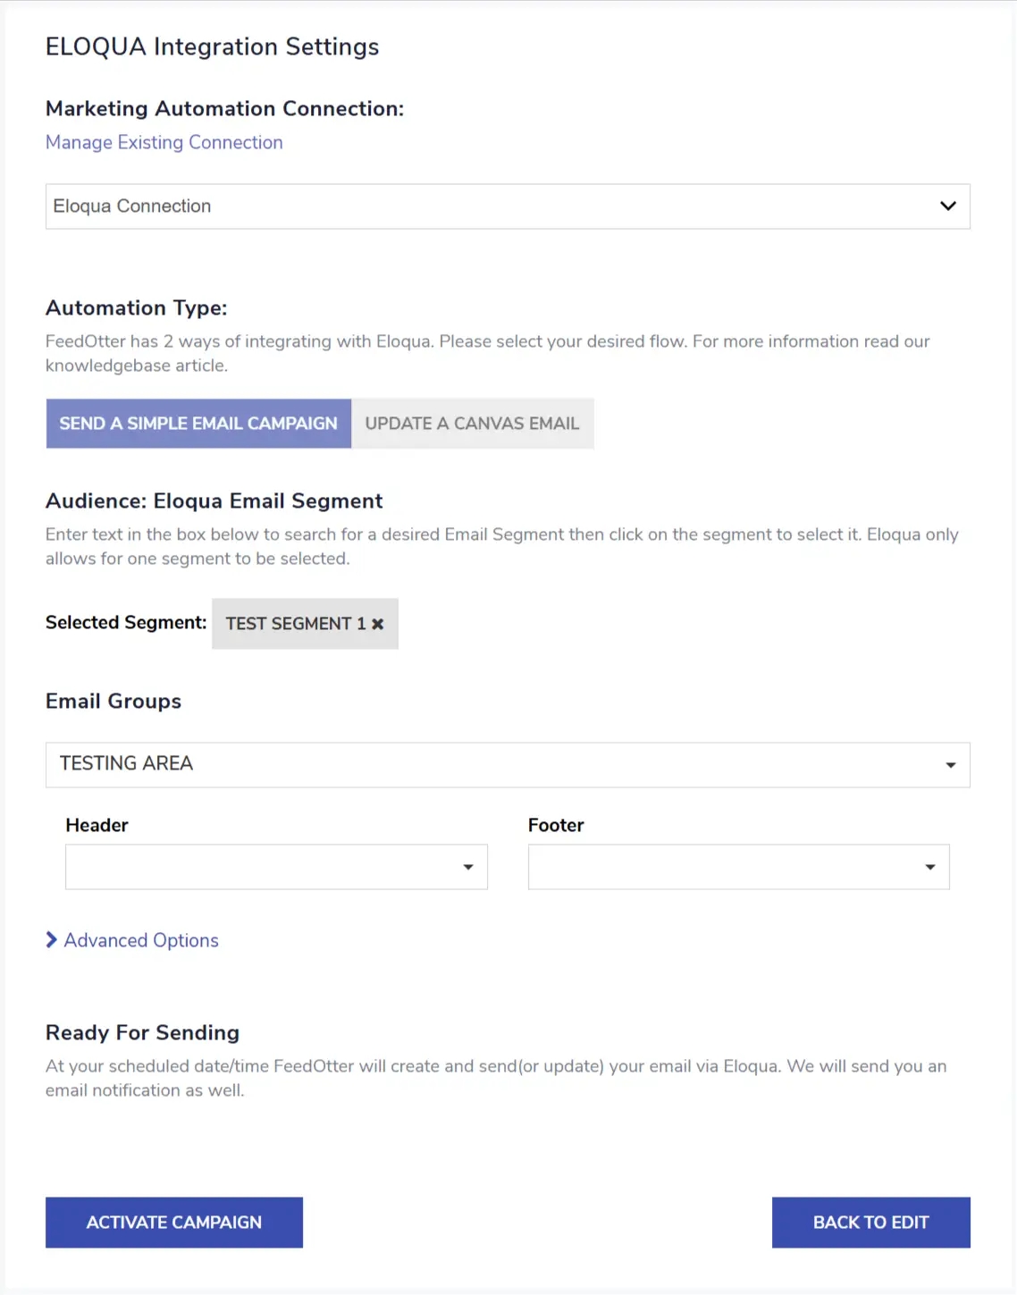
Task: Click the Back to Edit button
Action: coord(870,1222)
